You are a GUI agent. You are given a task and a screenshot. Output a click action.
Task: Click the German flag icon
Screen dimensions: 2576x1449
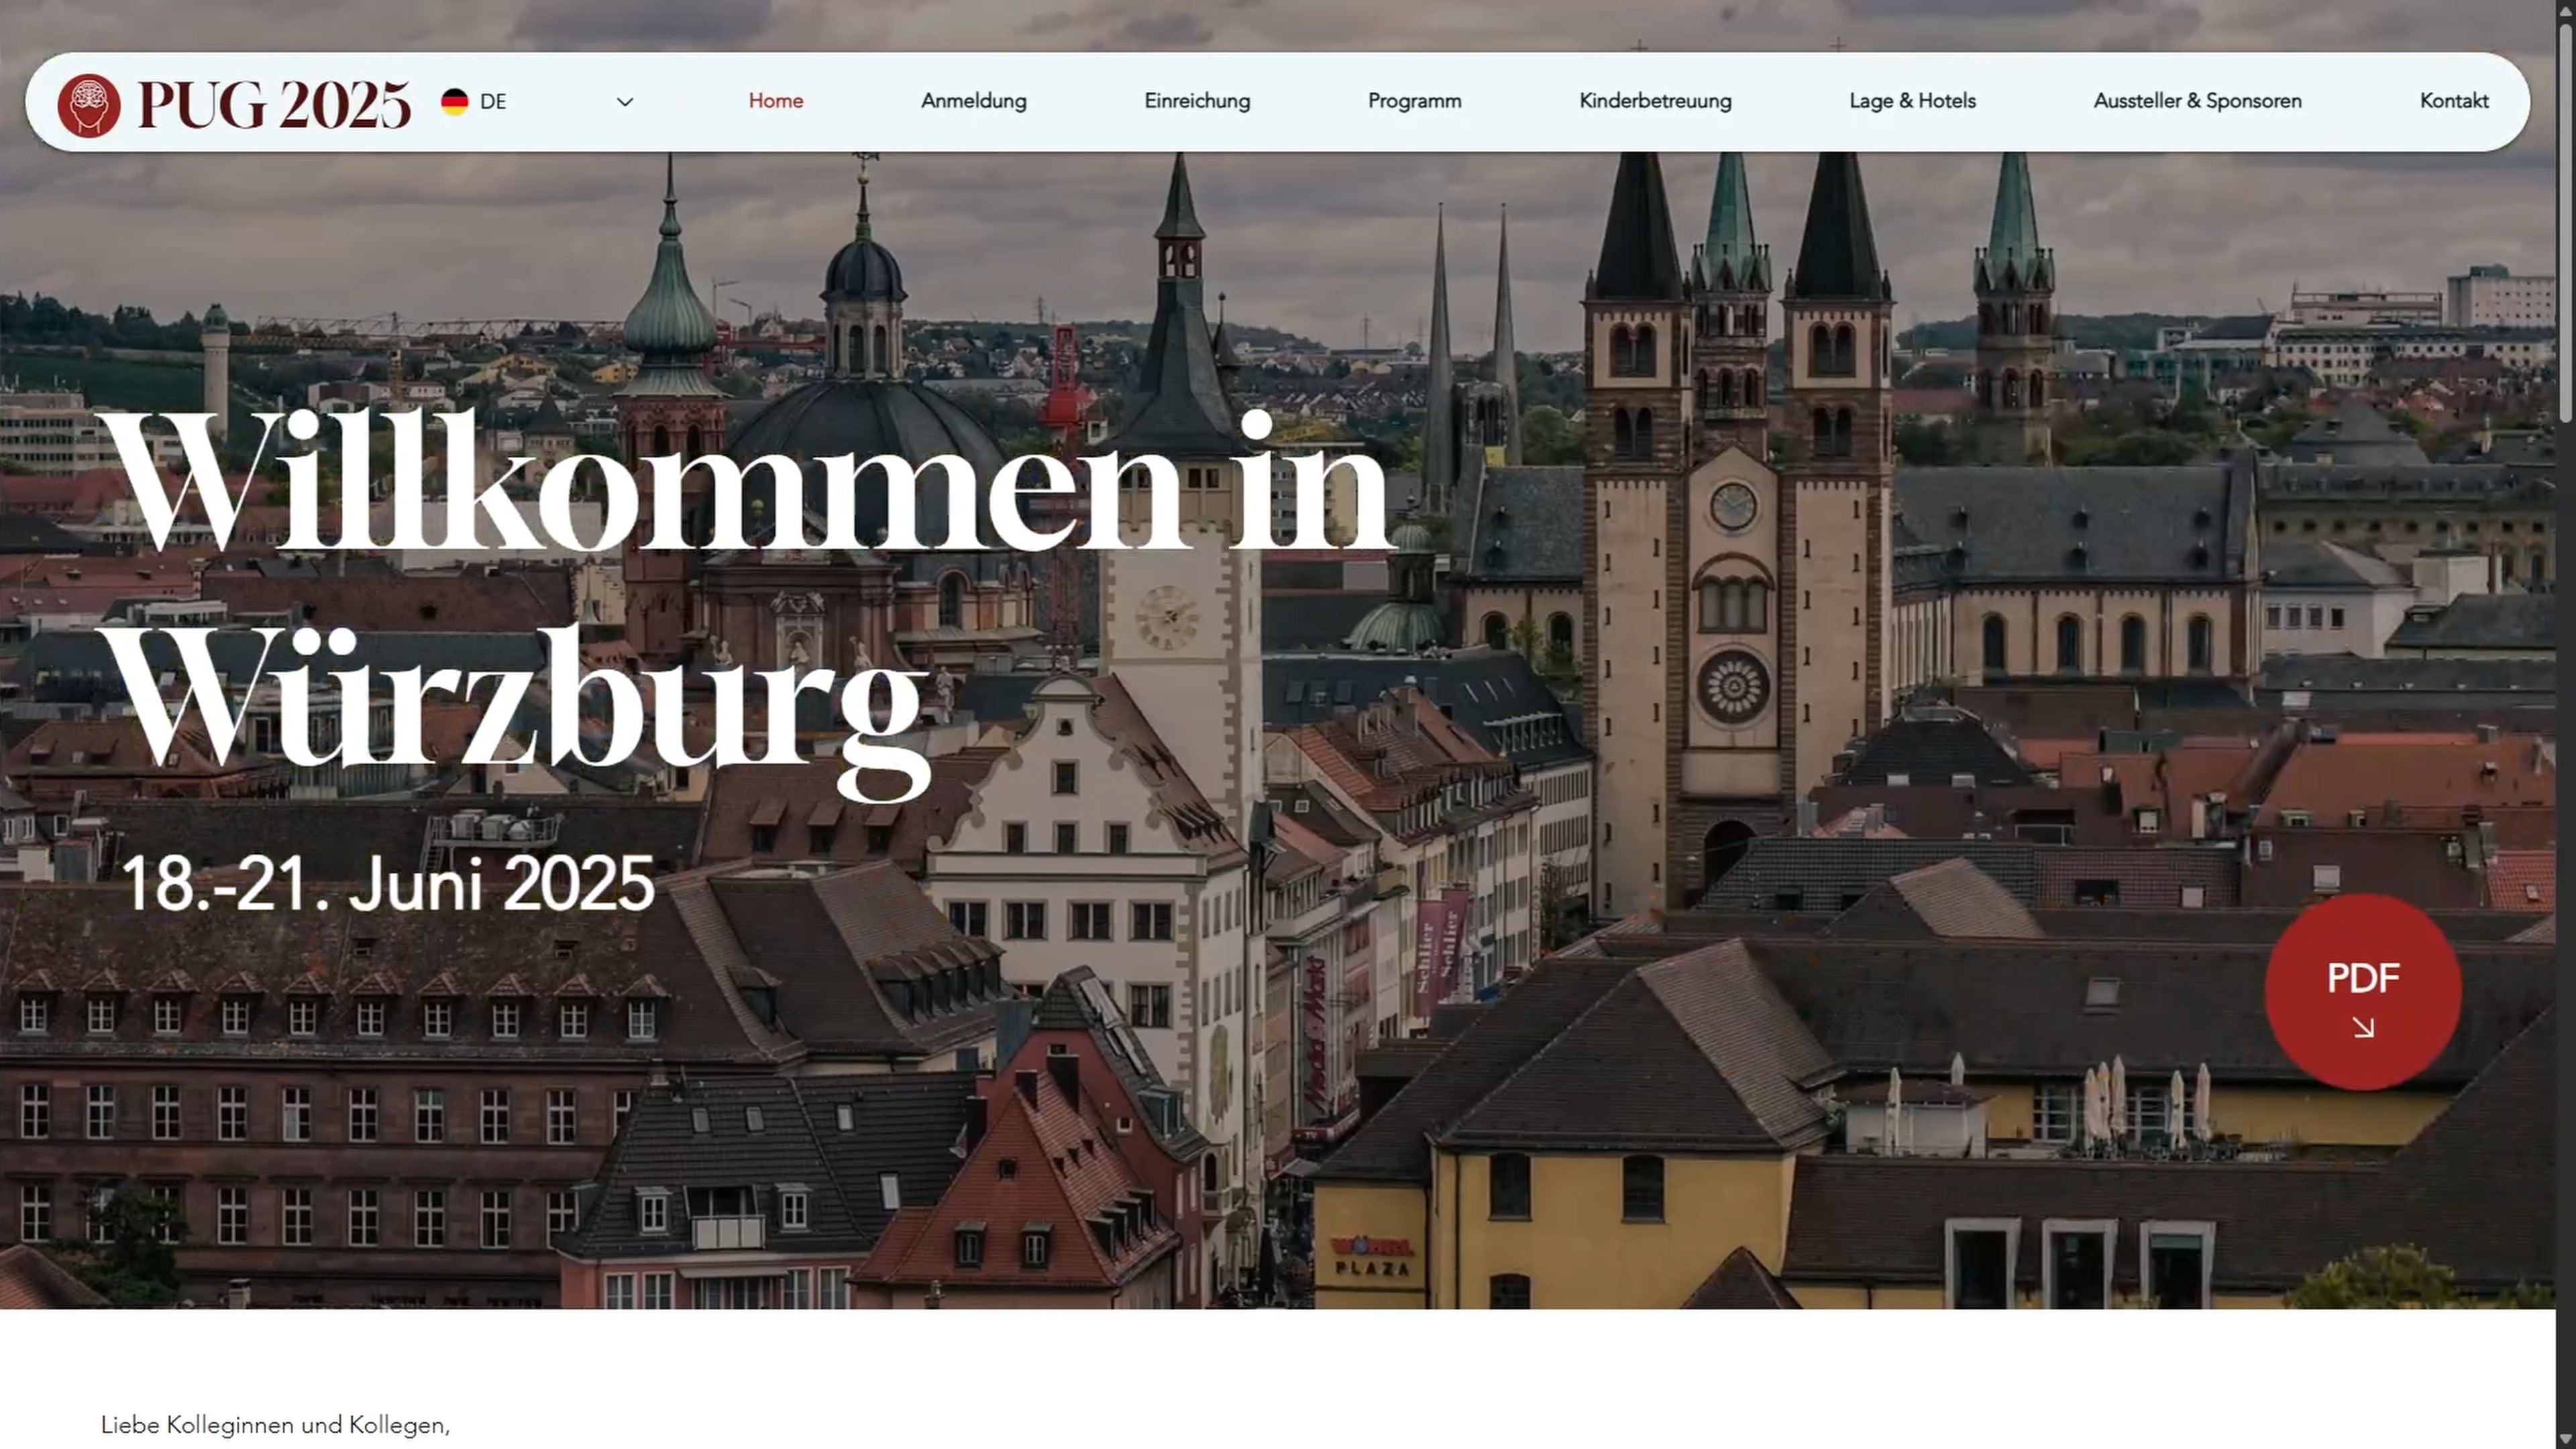coord(454,102)
